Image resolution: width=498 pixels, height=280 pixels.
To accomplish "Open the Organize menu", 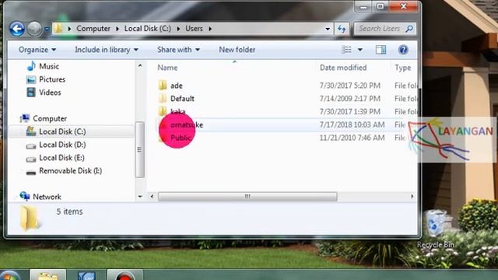I will (x=37, y=50).
